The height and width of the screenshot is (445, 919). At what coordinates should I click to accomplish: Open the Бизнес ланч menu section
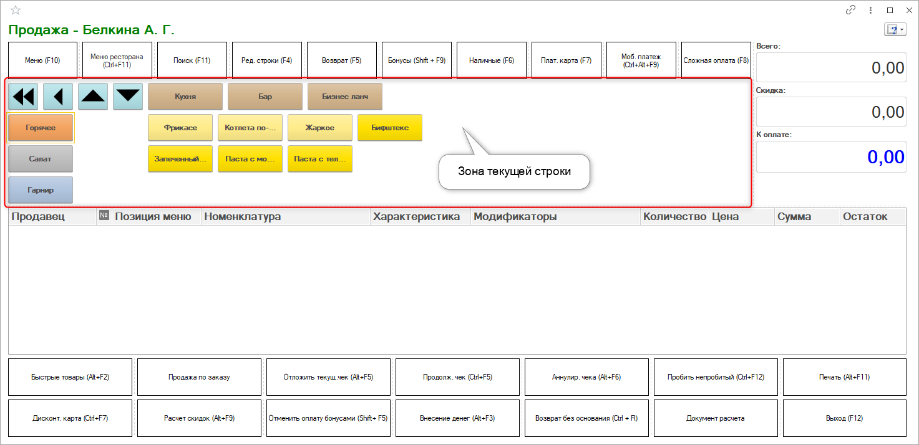point(344,97)
